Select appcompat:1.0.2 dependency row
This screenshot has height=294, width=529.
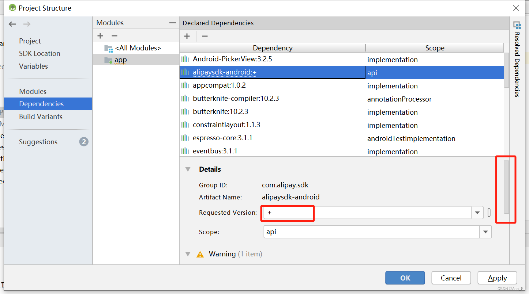[x=342, y=85]
